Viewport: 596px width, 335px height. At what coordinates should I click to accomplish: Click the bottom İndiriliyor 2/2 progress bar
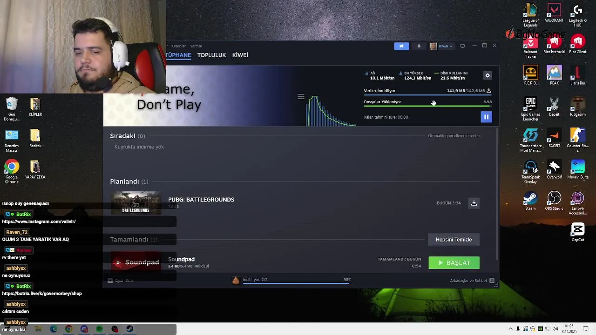pyautogui.click(x=296, y=283)
